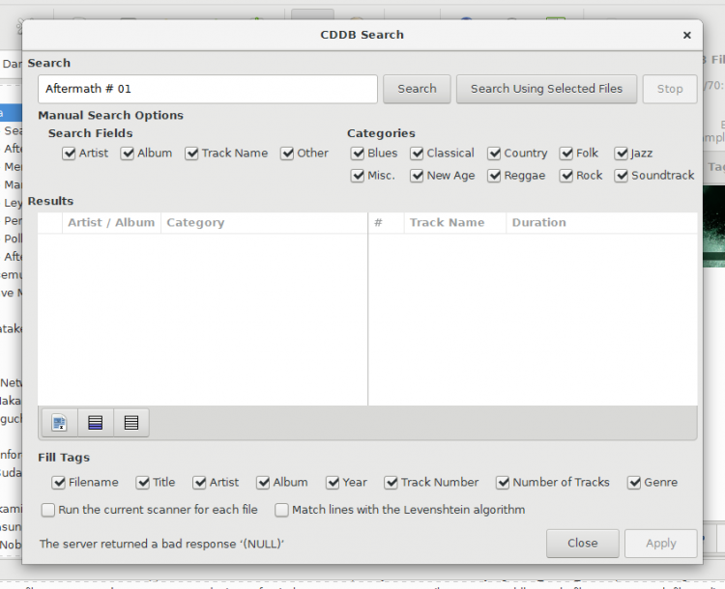Enable Match lines with the Levenshtein algorithm
Screen dimensions: 725x589
coord(281,510)
